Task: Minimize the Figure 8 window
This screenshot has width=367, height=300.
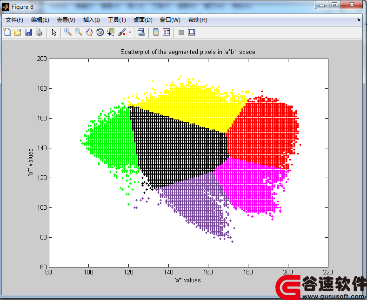Action: pyautogui.click(x=322, y=5)
